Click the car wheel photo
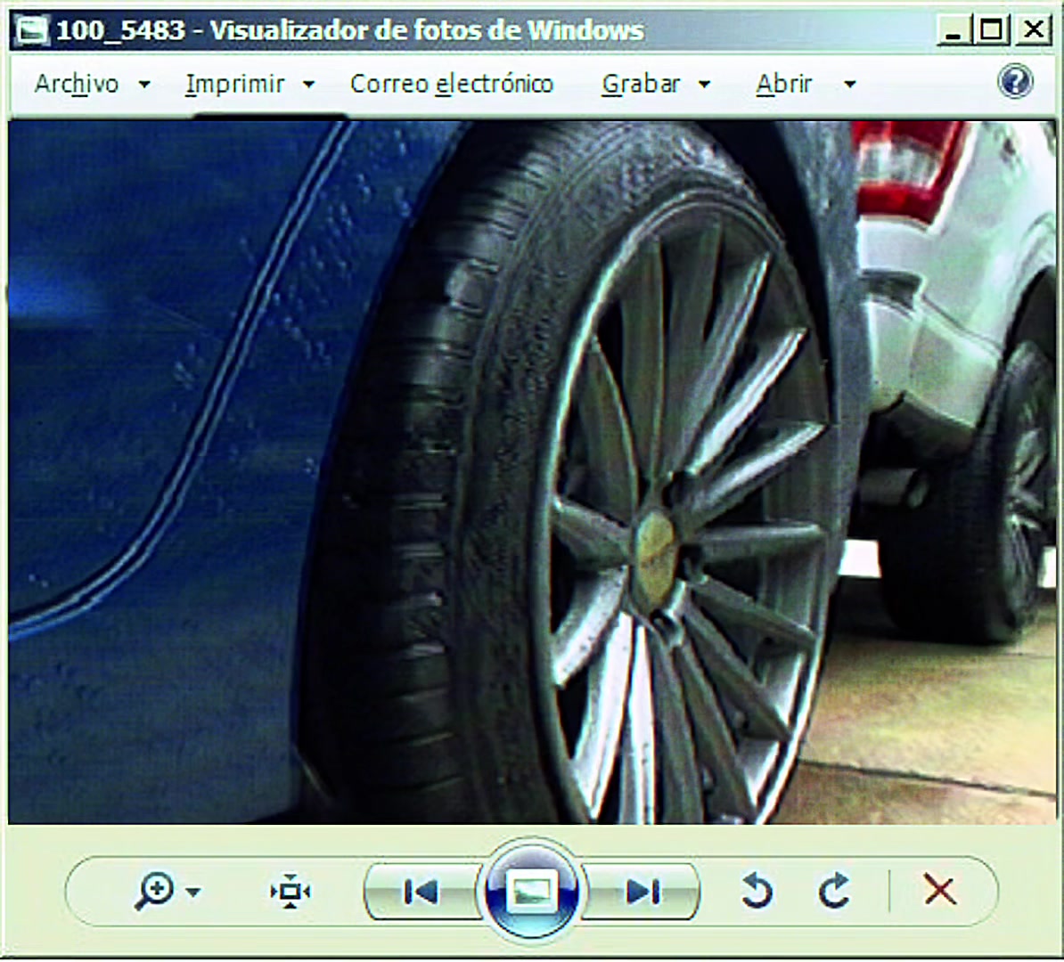 click(x=532, y=472)
